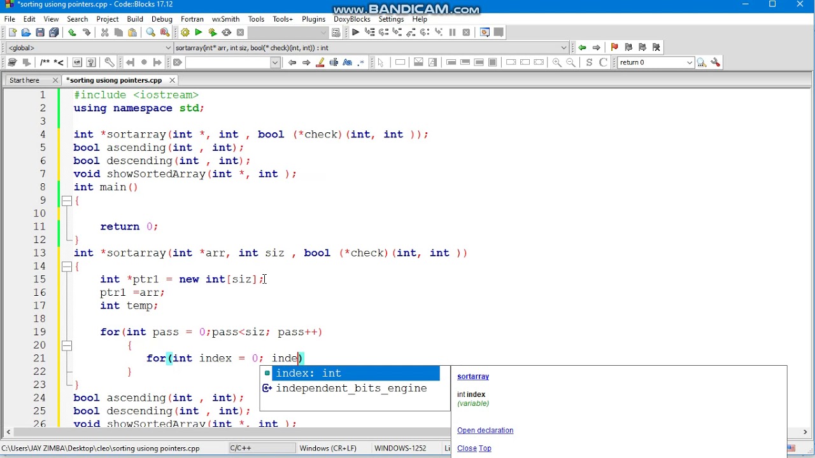Screen dimensions: 815x458
Task: Run the program with the green play icon
Action: coord(199,32)
